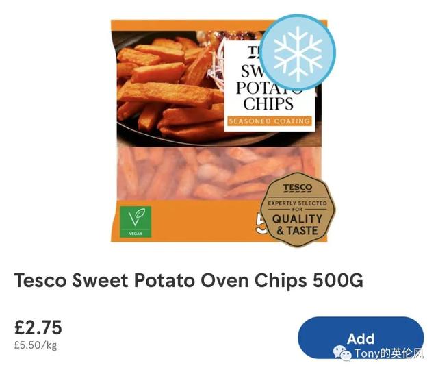438x374 pixels.
Task: Click the Tesco Quality & Taste badge
Action: pos(298,210)
